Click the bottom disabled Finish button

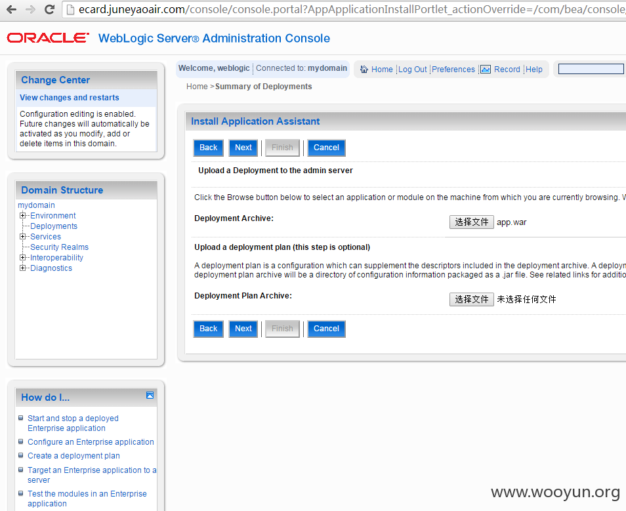click(x=282, y=329)
